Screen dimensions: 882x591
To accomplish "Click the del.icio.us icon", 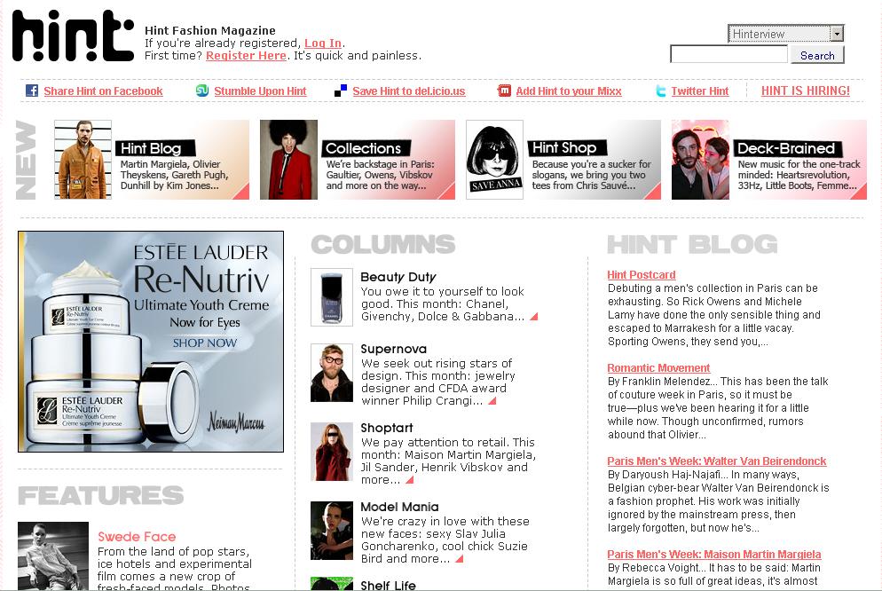I will pos(341,91).
